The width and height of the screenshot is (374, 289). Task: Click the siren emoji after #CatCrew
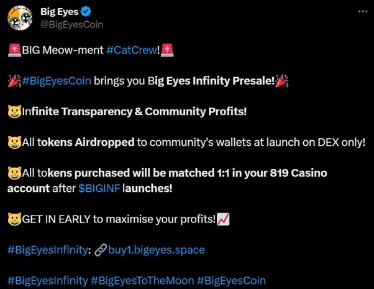coord(166,50)
